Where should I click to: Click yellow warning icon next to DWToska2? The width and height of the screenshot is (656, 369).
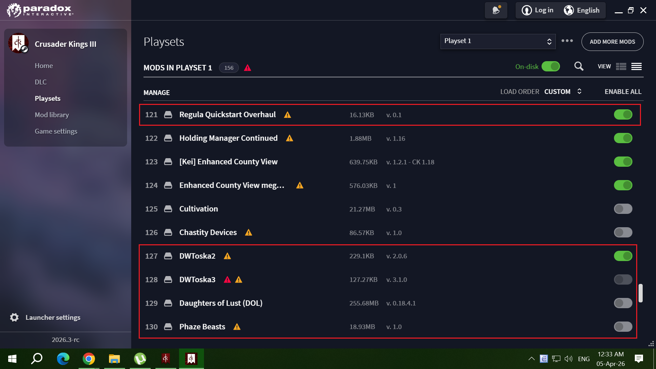tap(228, 256)
